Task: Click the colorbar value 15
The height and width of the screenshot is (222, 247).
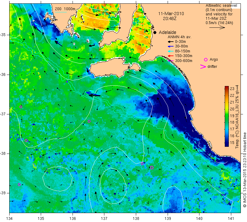Action: pos(232,142)
